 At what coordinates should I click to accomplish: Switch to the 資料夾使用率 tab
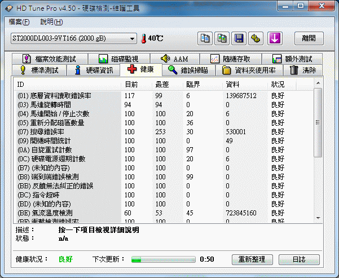point(249,70)
